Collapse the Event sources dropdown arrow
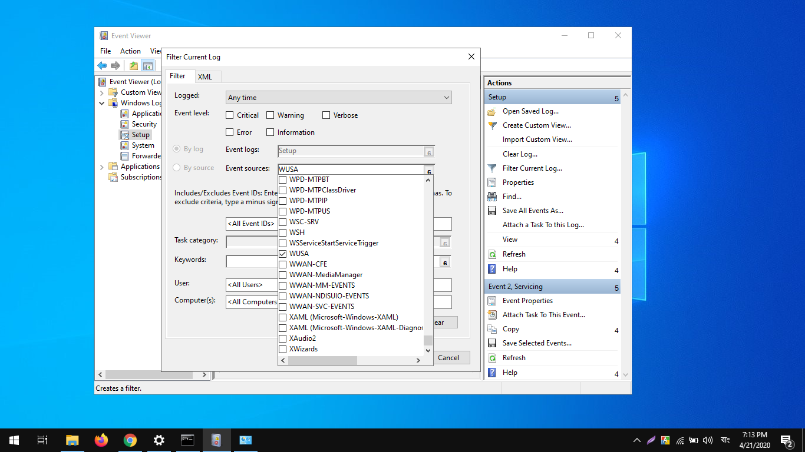This screenshot has width=805, height=452. [428, 171]
